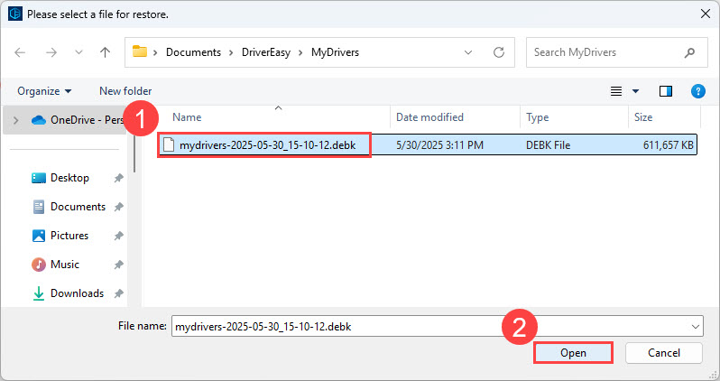Open the Pictures quick access folder

coord(69,236)
